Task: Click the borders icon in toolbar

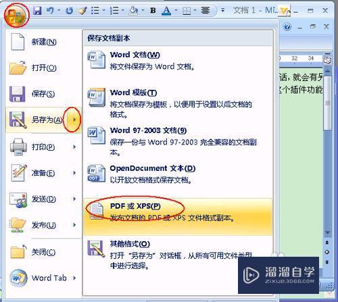Action: point(187,11)
